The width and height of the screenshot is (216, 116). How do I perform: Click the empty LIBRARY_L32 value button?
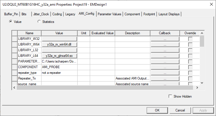point(59,50)
